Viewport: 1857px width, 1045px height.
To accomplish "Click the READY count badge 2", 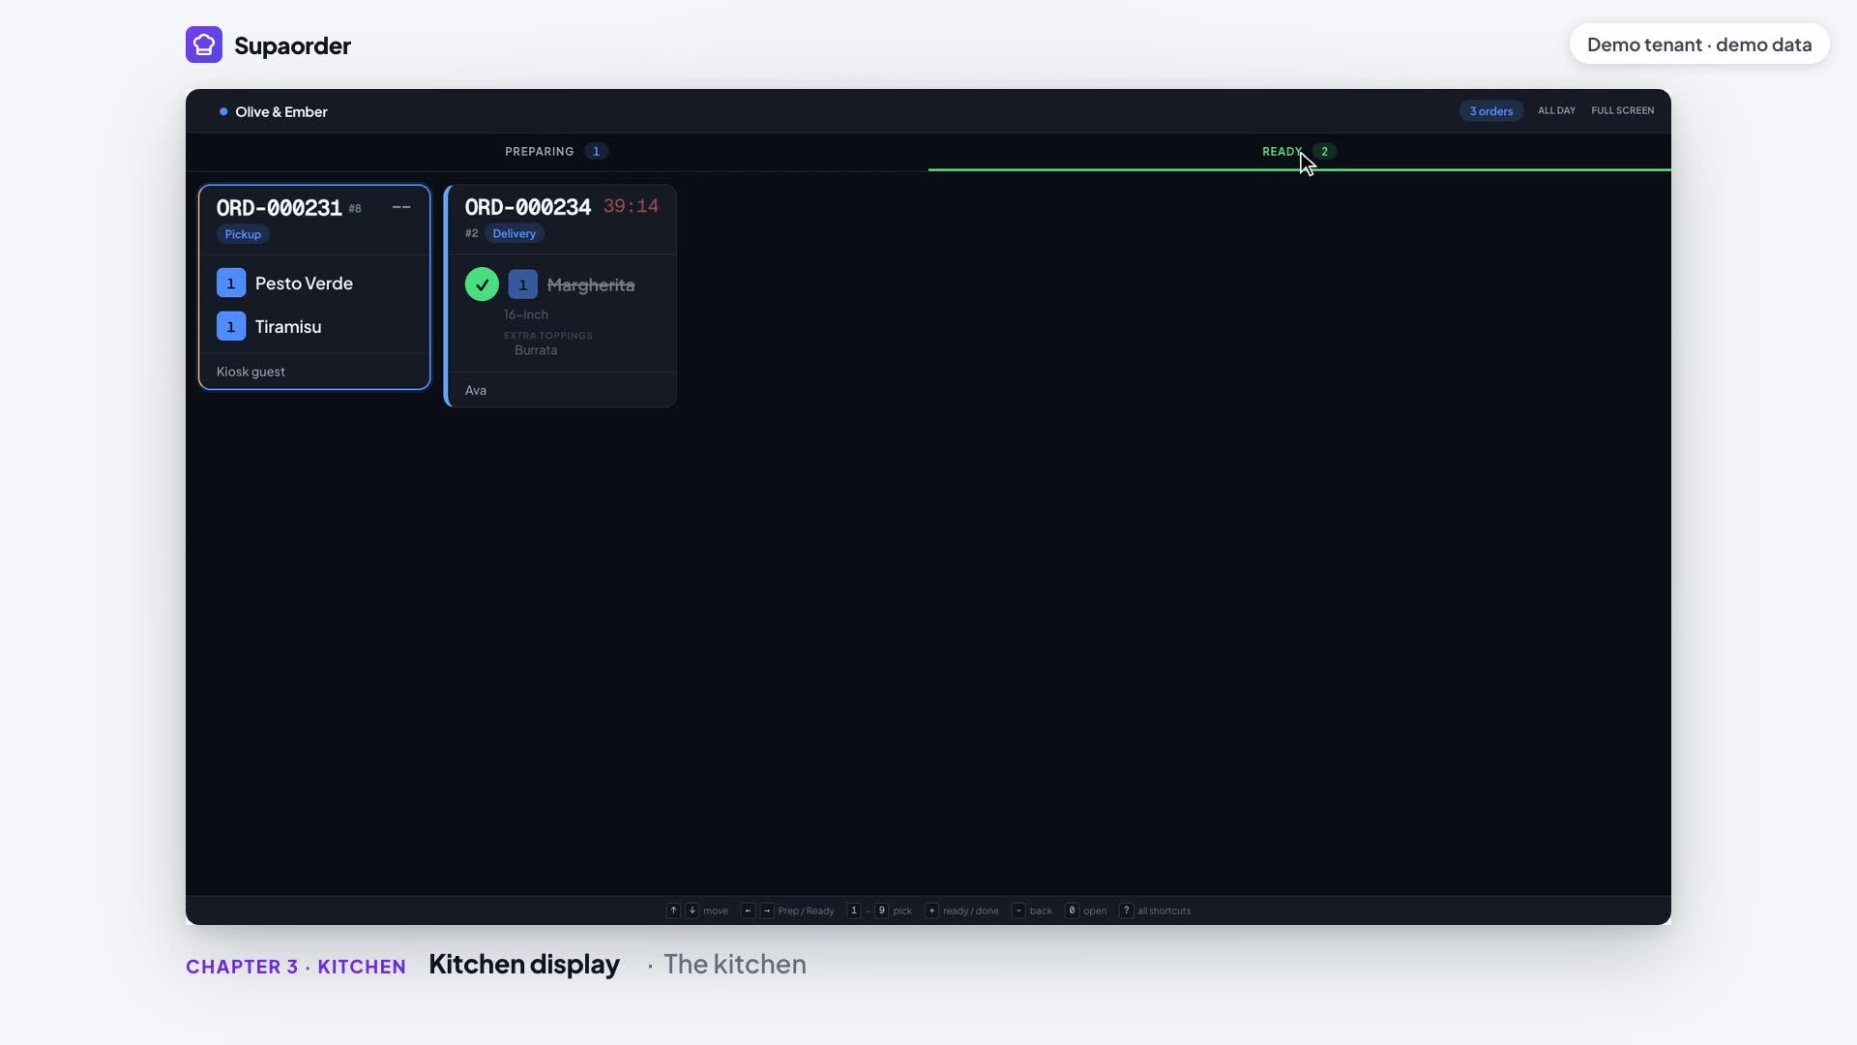I will [1324, 152].
